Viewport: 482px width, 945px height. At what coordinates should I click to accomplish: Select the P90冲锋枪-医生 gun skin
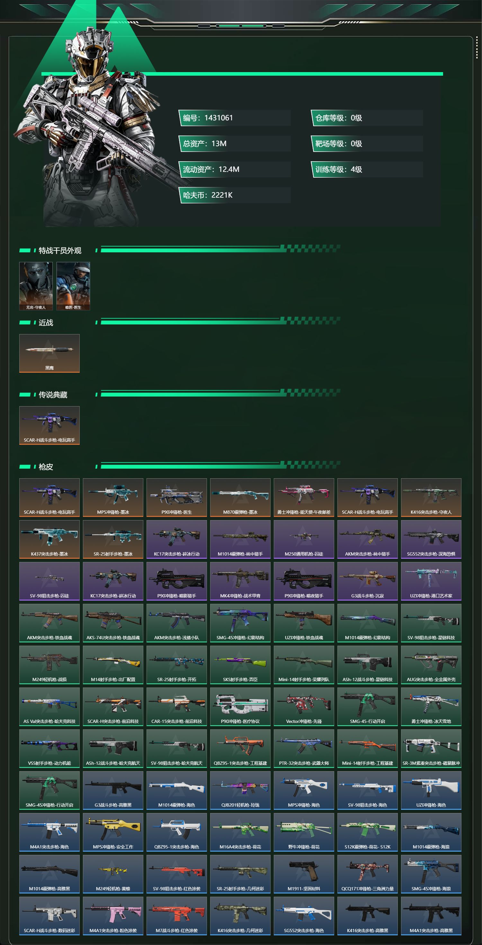pos(177,498)
